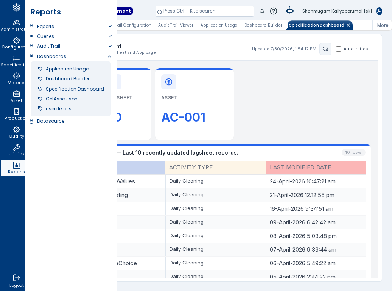
Task: Enable the Auto-refresh checkbox
Action: [339, 49]
